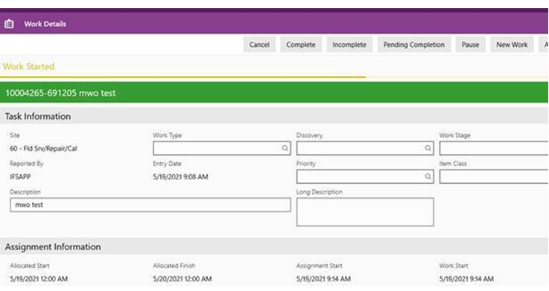Select the Reported By value IFSAPP
Viewport: 549px width, 291px height.
pos(20,177)
